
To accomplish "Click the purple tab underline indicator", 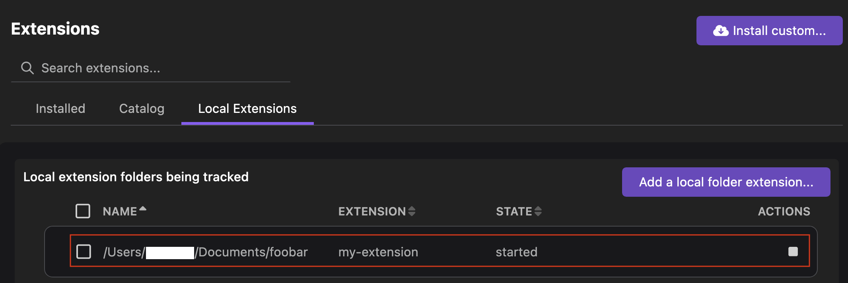I will (x=247, y=124).
